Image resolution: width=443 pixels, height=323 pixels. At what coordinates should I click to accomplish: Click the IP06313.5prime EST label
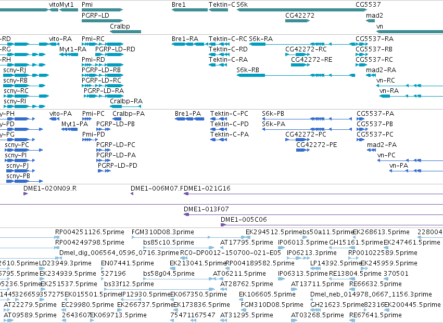point(303,274)
